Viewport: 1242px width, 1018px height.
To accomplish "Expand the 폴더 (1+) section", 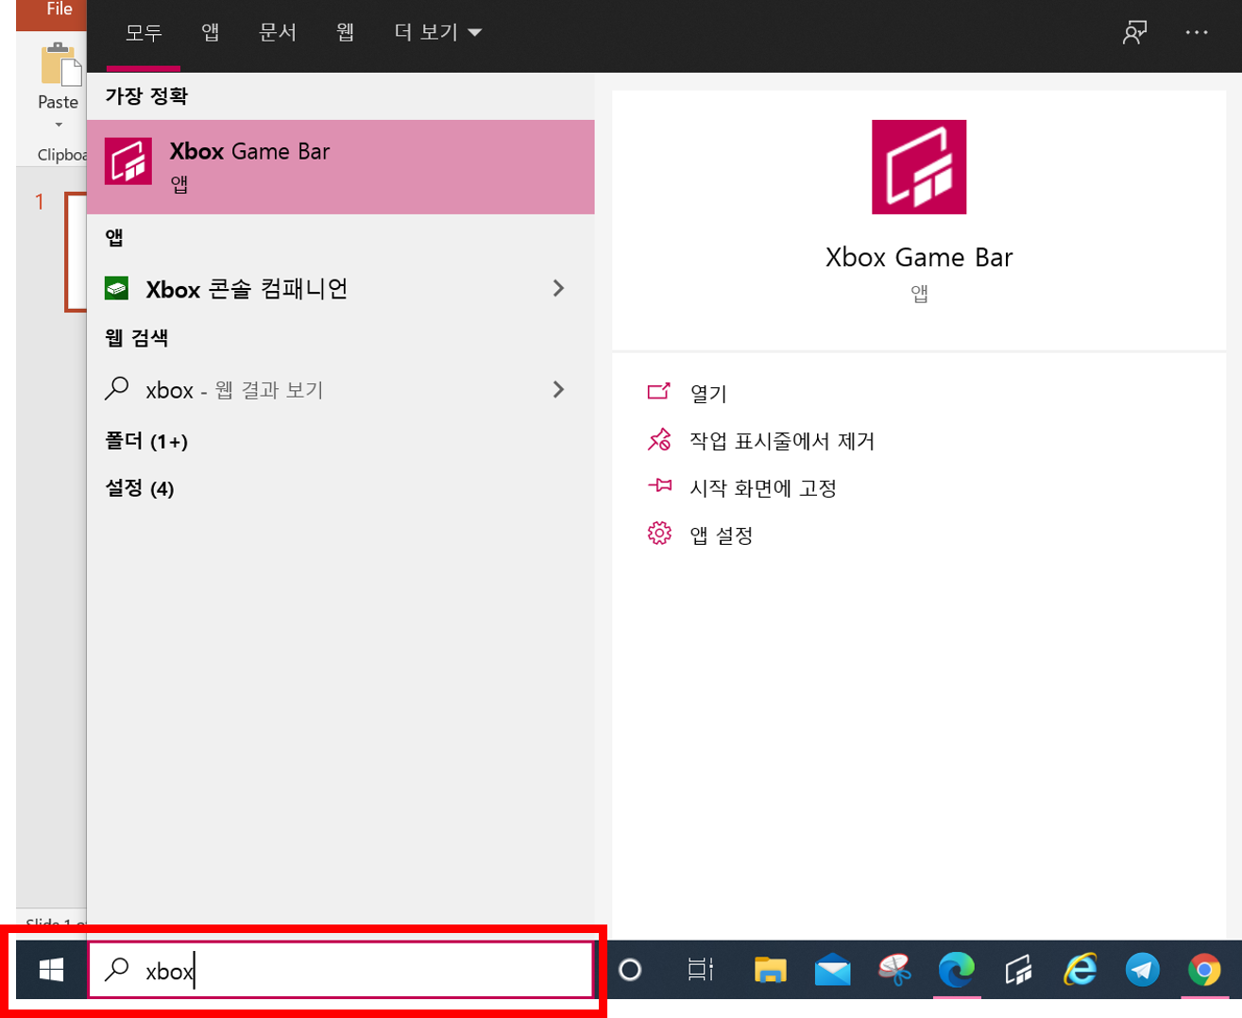I will pos(146,441).
